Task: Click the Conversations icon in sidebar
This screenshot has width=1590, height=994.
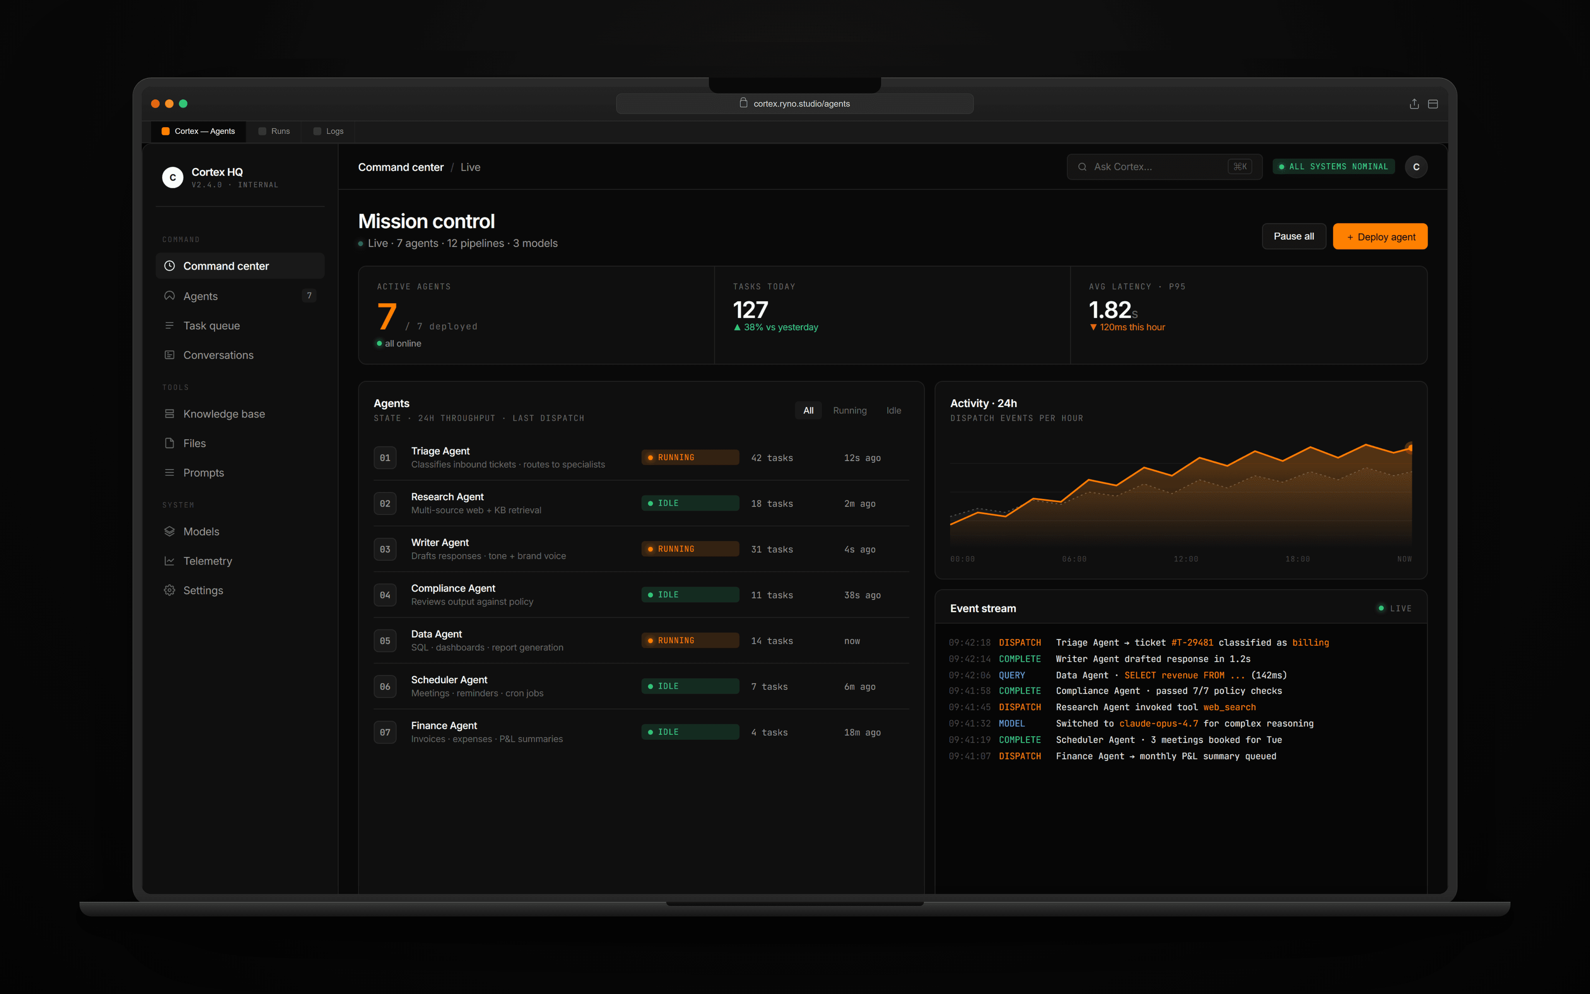Action: tap(169, 355)
